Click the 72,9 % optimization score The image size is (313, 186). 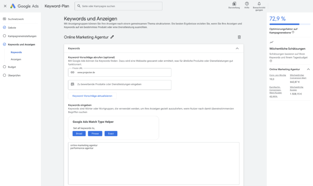coord(277,19)
